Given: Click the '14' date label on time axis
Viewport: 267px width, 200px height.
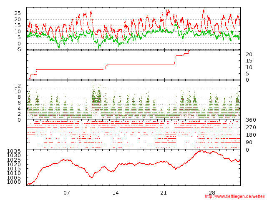Looking at the screenshot, I should pos(116,193).
